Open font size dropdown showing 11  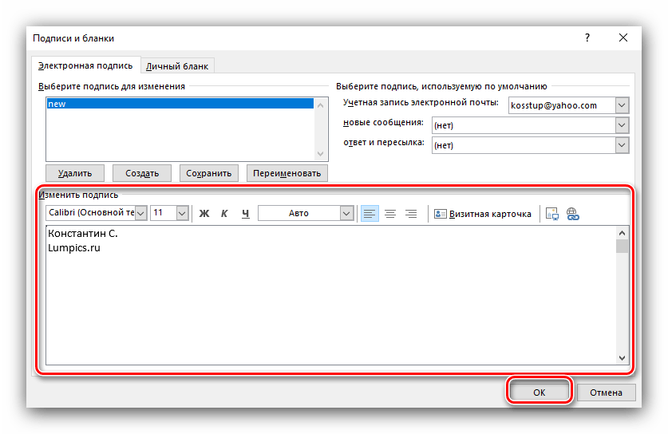coord(182,213)
